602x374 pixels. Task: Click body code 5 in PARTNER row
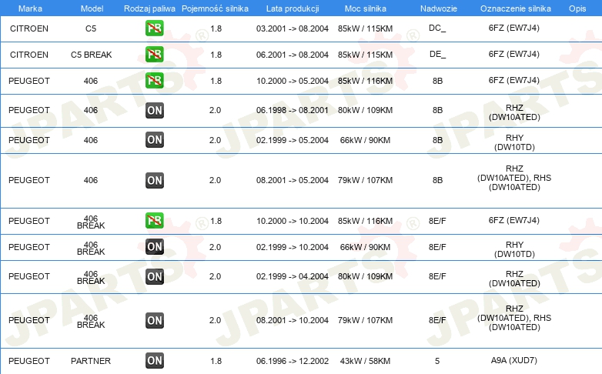(x=437, y=361)
